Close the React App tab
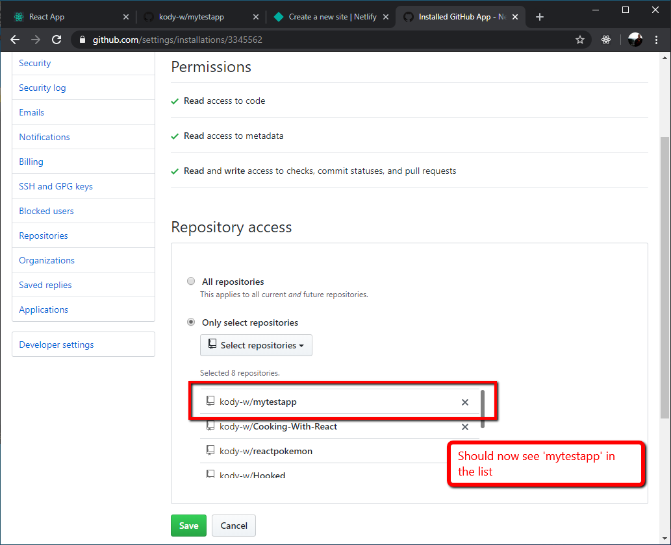Image resolution: width=671 pixels, height=545 pixels. 126,17
